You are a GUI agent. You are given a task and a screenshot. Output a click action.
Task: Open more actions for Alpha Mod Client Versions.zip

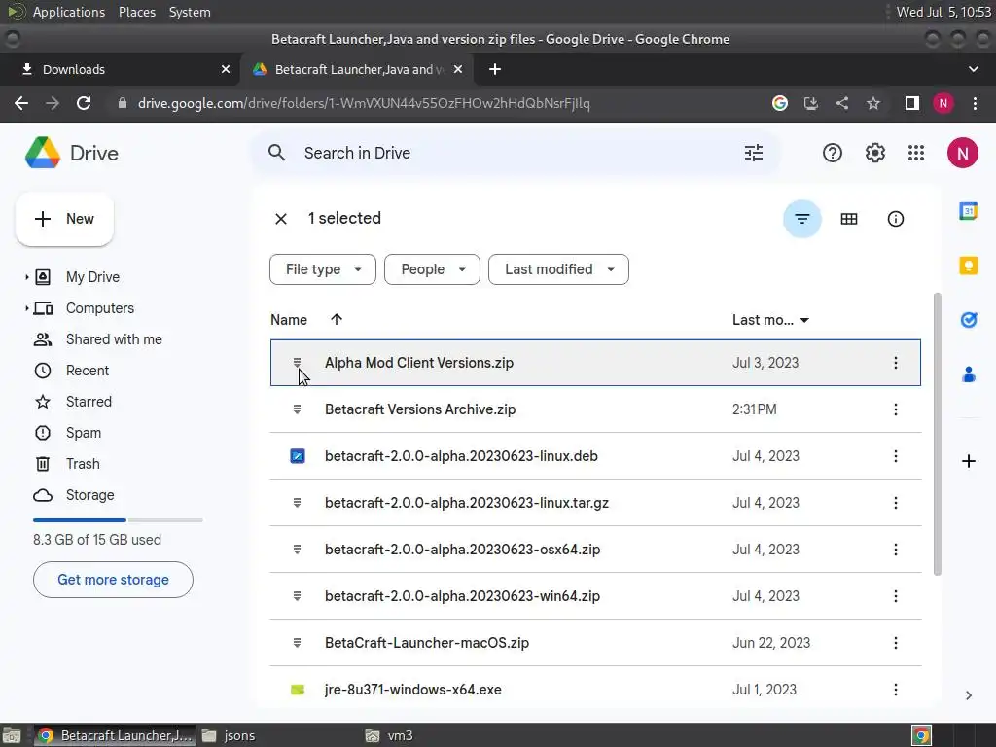coord(895,363)
